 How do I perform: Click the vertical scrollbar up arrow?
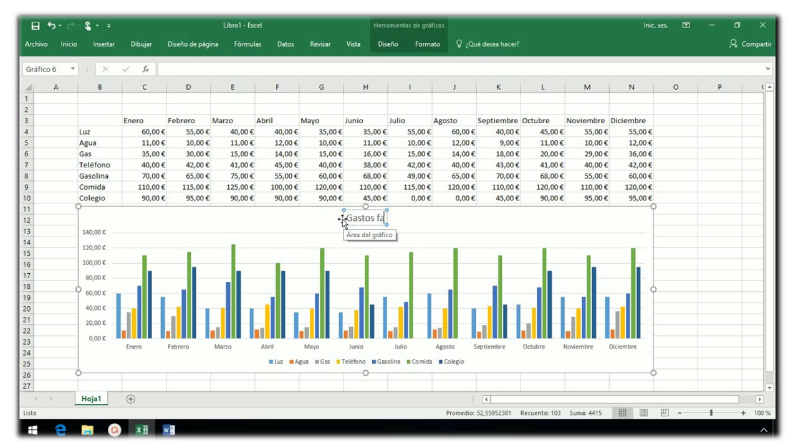point(769,87)
